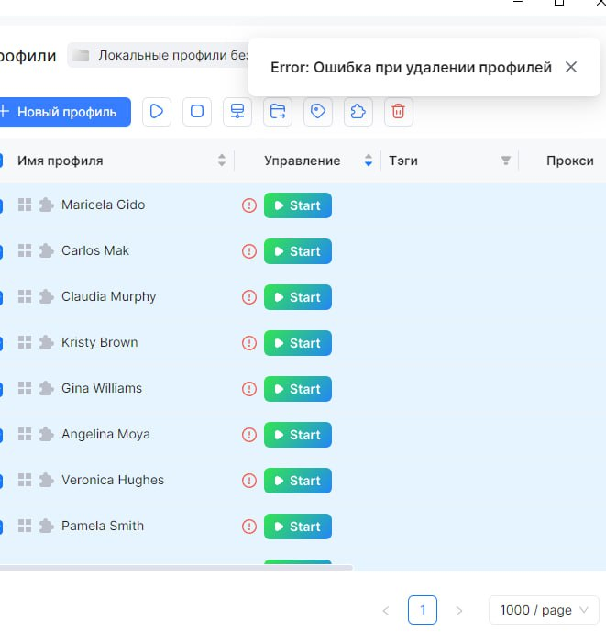Click warning icon for Angelina Moya
Viewport: 606px width, 632px height.
249,435
